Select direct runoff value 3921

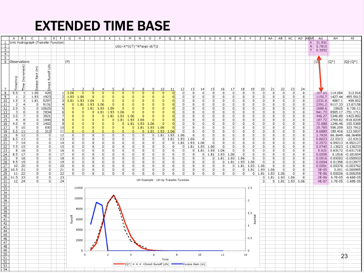coord(47,116)
